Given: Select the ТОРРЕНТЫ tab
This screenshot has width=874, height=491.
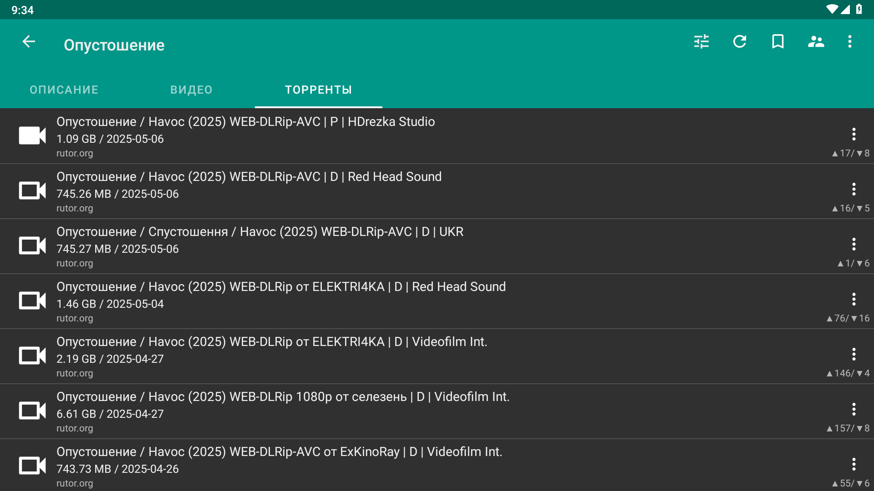Looking at the screenshot, I should click(319, 90).
